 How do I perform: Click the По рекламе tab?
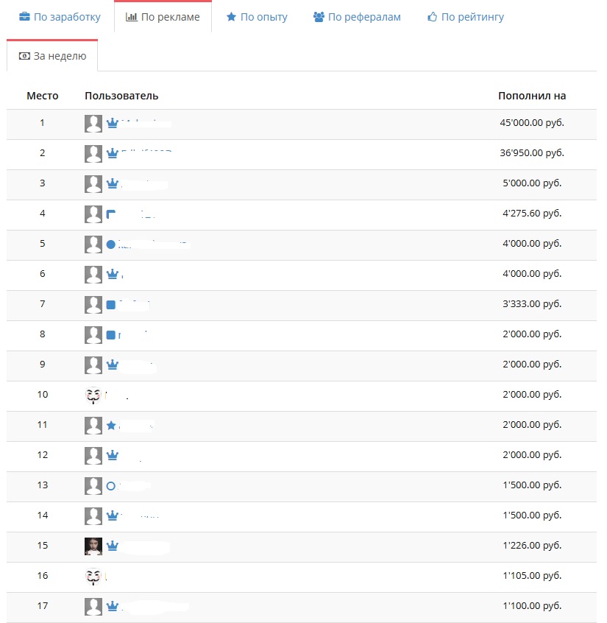(163, 17)
